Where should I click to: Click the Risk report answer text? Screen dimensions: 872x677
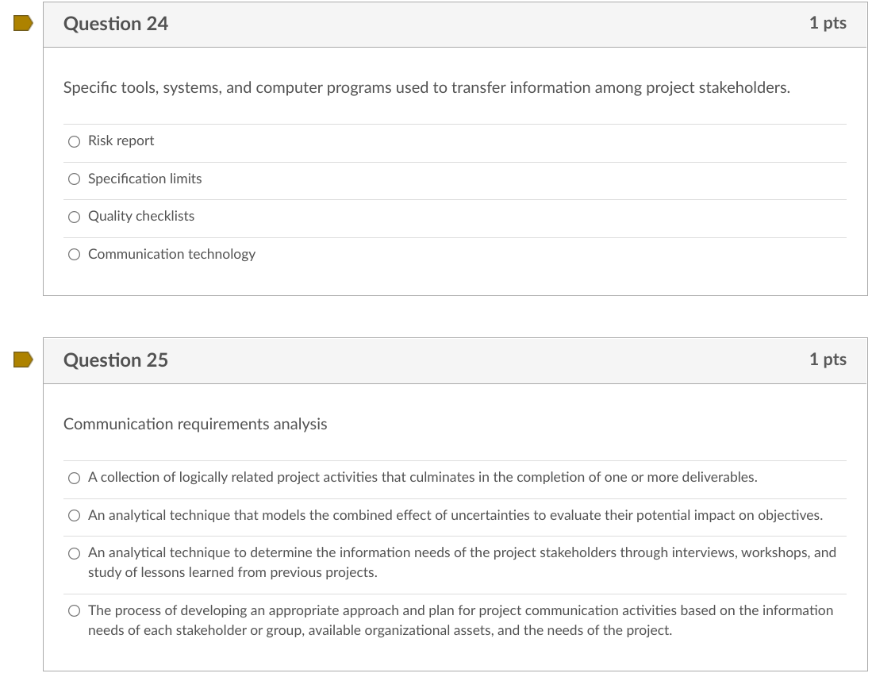tap(121, 140)
